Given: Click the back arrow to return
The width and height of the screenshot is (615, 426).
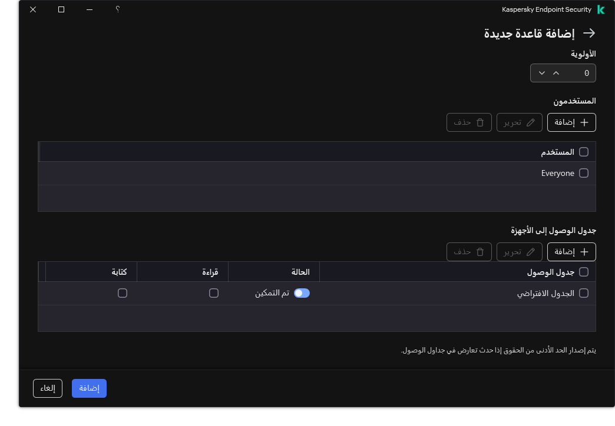Looking at the screenshot, I should click(x=588, y=34).
